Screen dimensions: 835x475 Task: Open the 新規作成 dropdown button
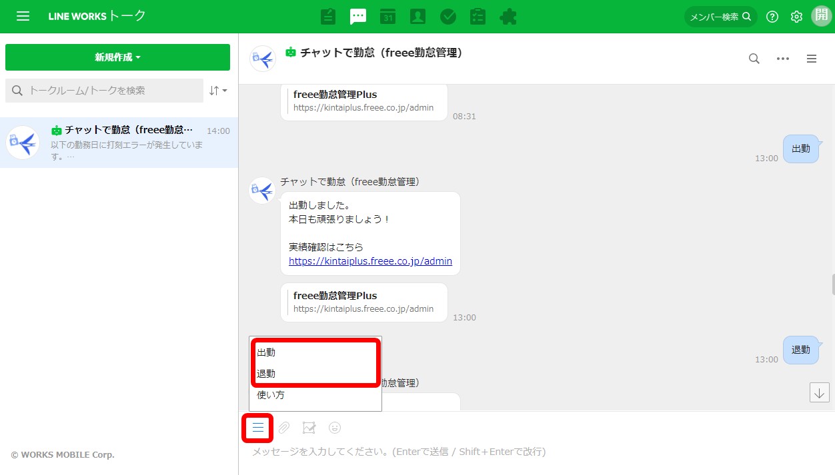(x=117, y=57)
